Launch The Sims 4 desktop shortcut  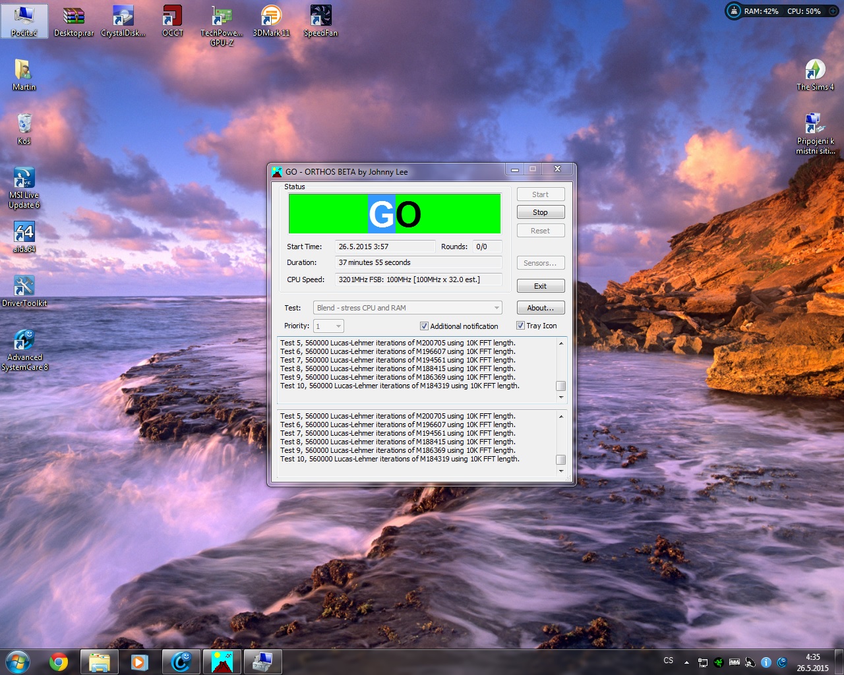(815, 74)
